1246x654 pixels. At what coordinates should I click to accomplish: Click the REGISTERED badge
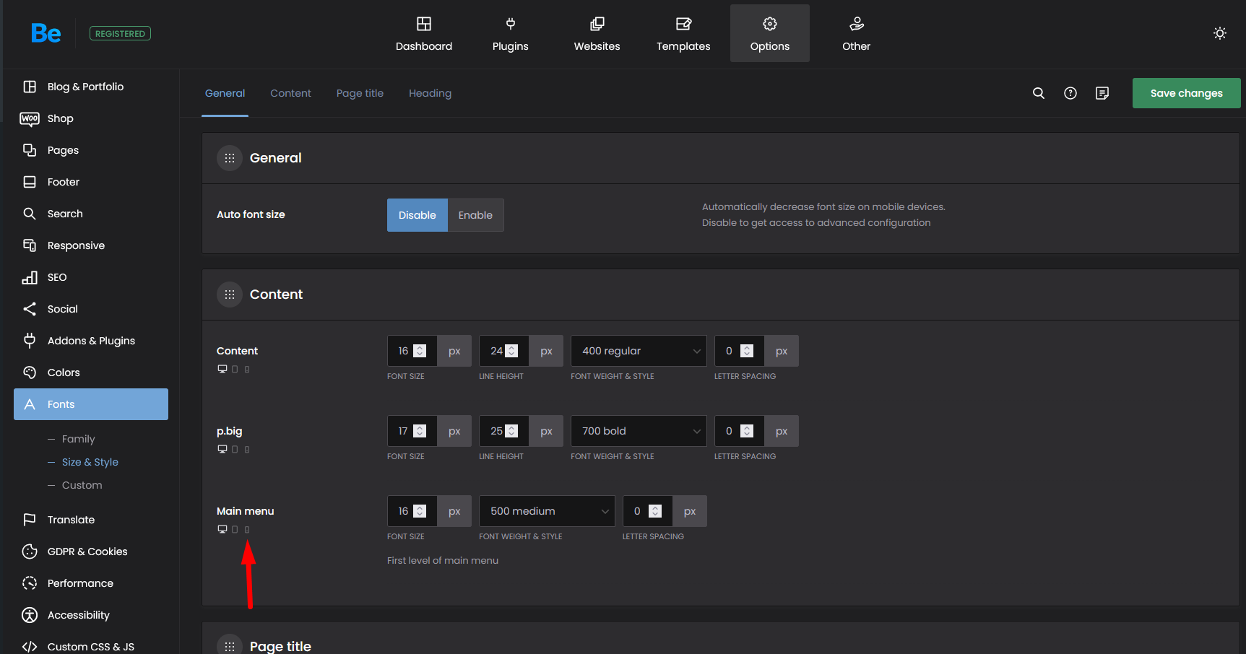pyautogui.click(x=120, y=33)
